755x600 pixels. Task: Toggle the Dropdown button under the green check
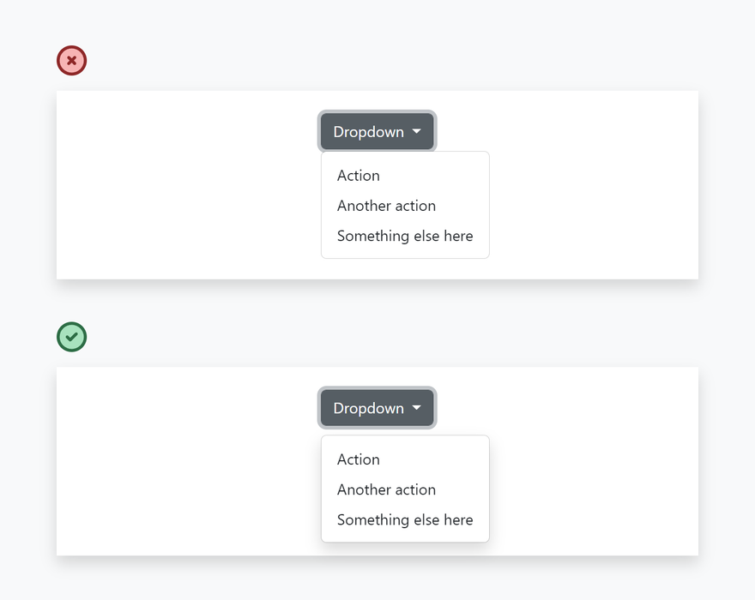click(x=369, y=408)
